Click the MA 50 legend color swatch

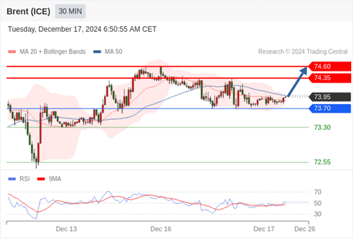click(97, 52)
